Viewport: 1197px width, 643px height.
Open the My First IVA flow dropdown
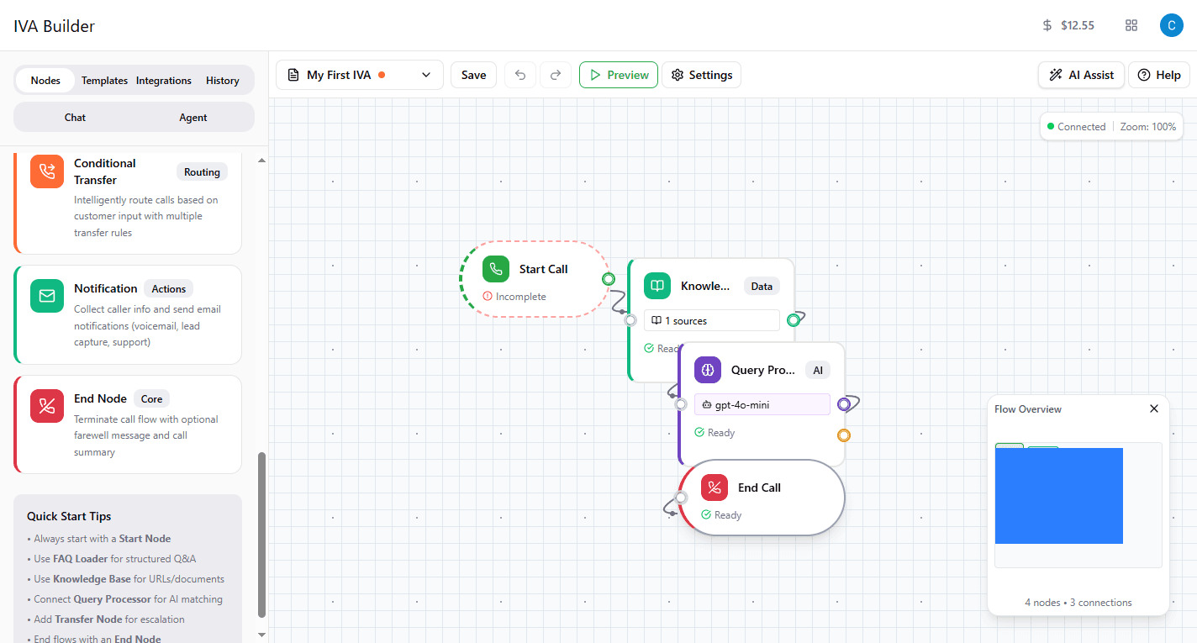pos(359,75)
